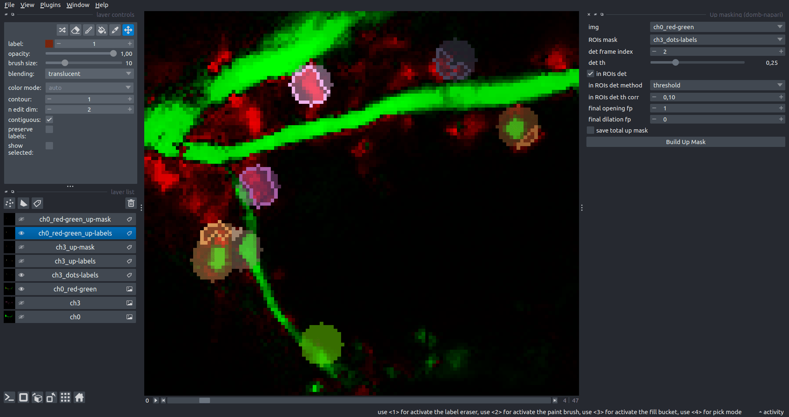The width and height of the screenshot is (789, 417).
Task: Click the opacity slider handle
Action: click(x=113, y=54)
